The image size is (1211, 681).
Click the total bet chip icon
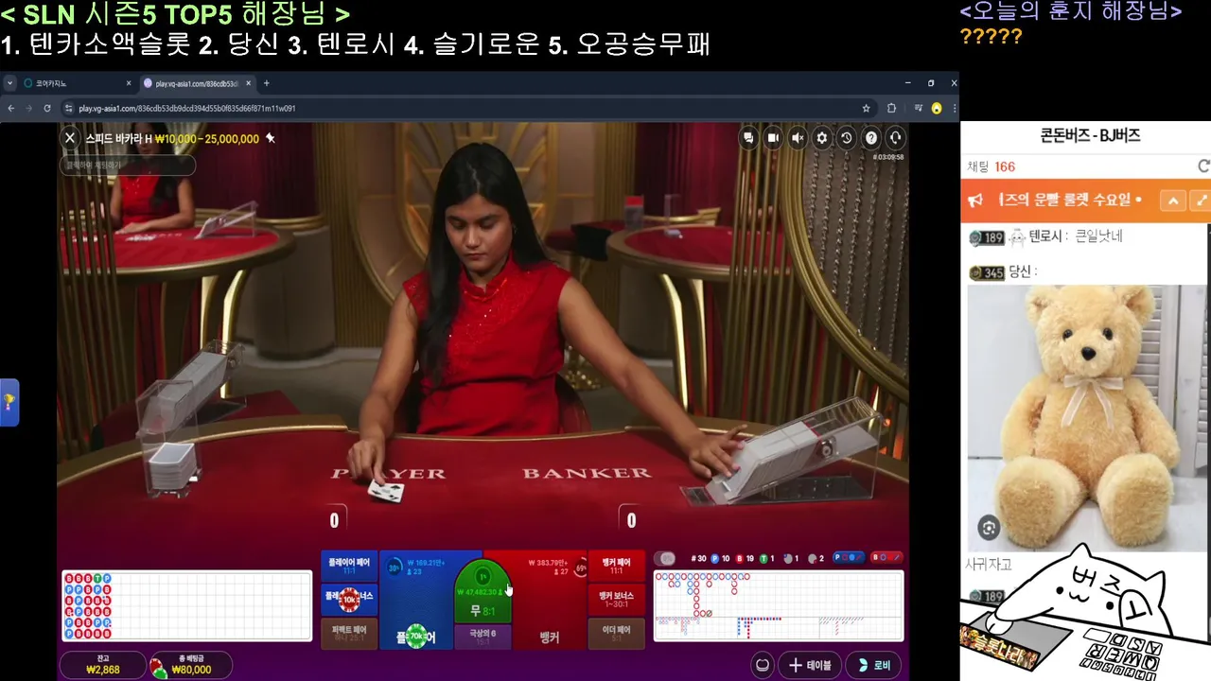tap(159, 669)
